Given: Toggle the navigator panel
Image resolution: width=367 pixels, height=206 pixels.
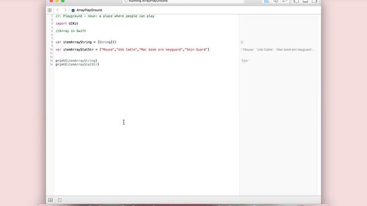Looking at the screenshot, I should (x=296, y=1).
